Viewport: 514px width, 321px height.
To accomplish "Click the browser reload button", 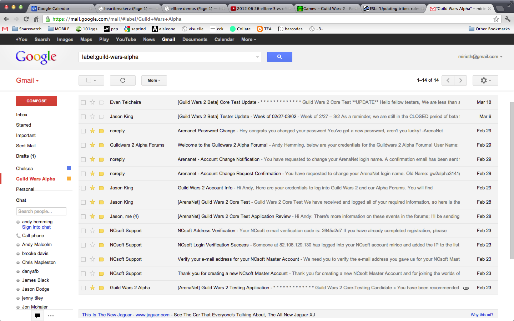I will coord(26,19).
